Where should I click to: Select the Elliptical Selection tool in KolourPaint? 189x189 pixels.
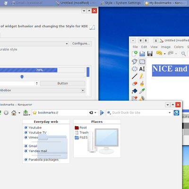pyautogui.click(x=135, y=69)
